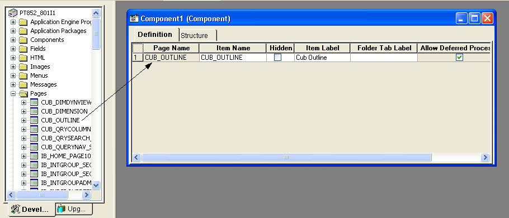The image size is (509, 218).
Task: Expand the Menus folder node
Action: point(13,75)
